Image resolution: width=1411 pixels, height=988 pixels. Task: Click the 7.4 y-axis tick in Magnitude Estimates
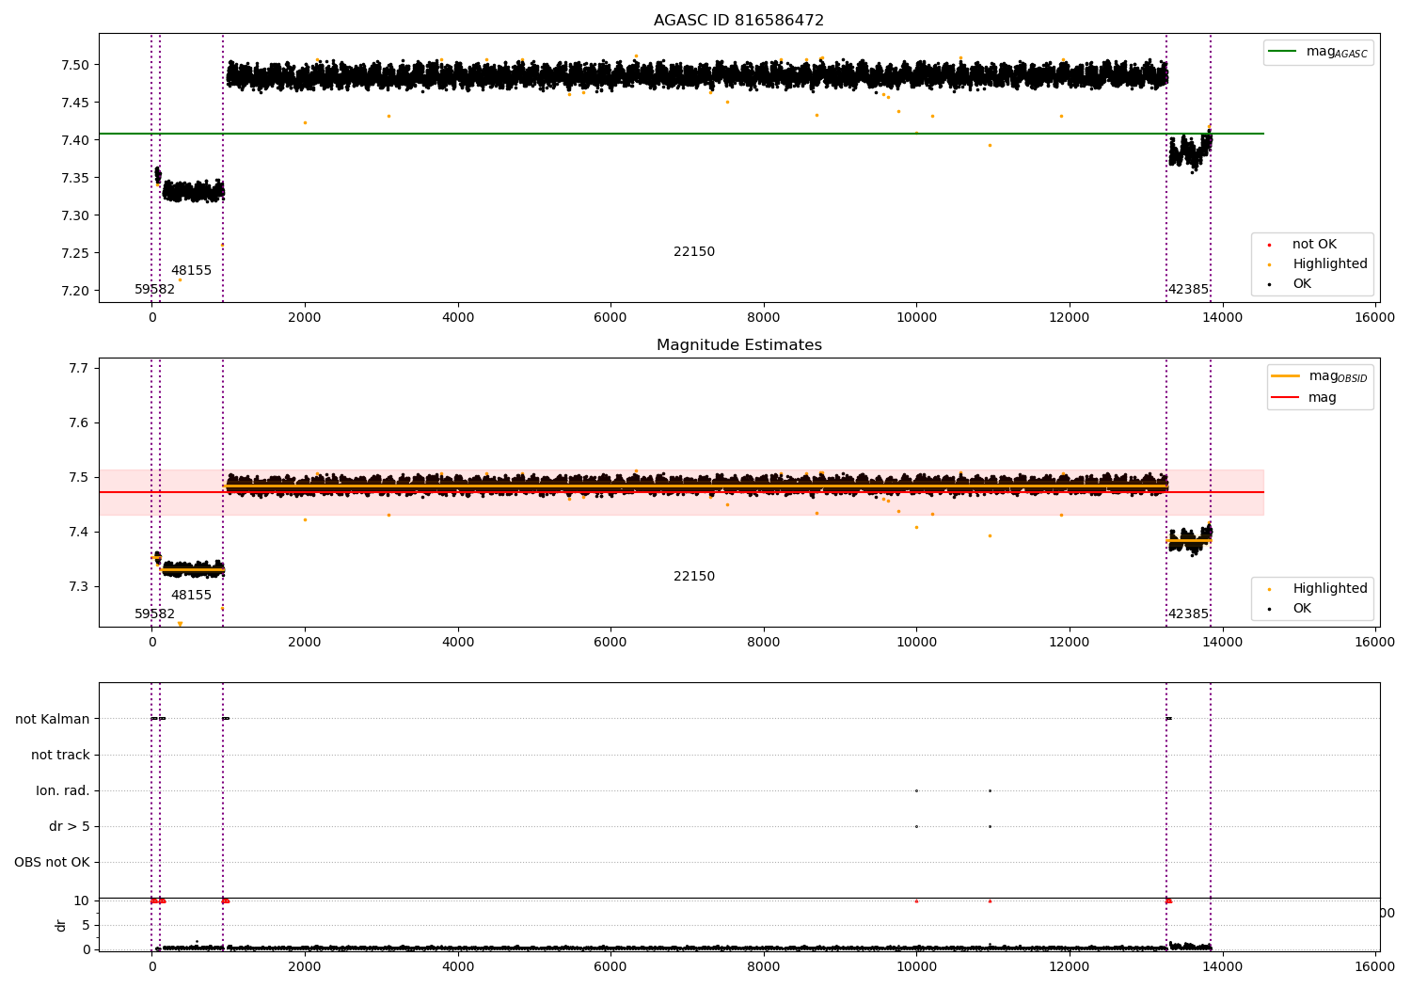80,532
